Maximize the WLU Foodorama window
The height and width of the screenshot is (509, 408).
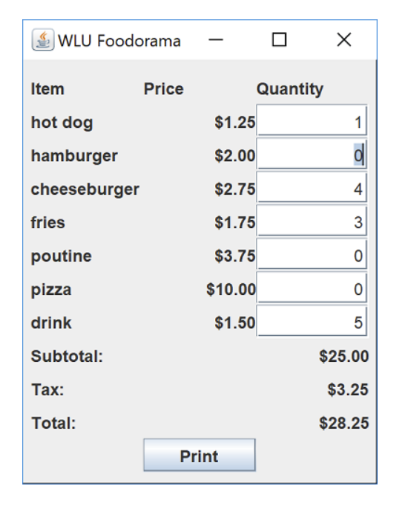click(279, 40)
